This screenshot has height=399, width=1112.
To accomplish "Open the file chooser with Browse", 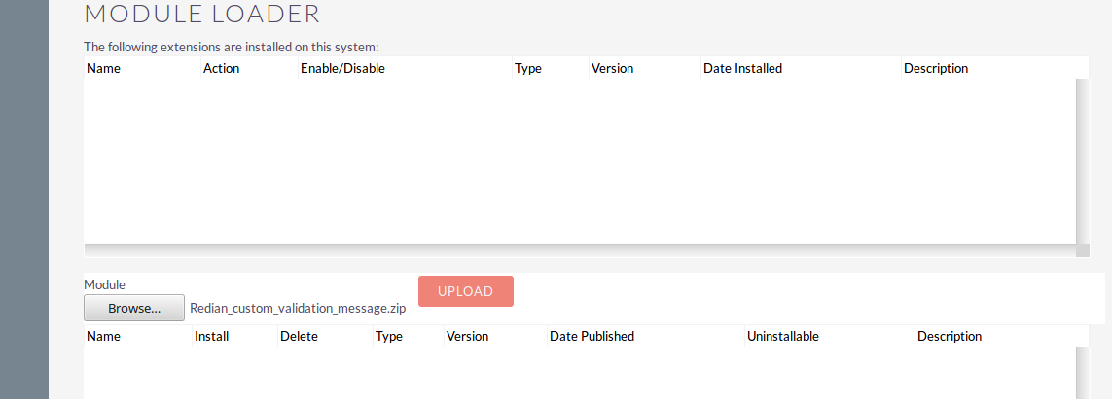I will click(x=134, y=309).
